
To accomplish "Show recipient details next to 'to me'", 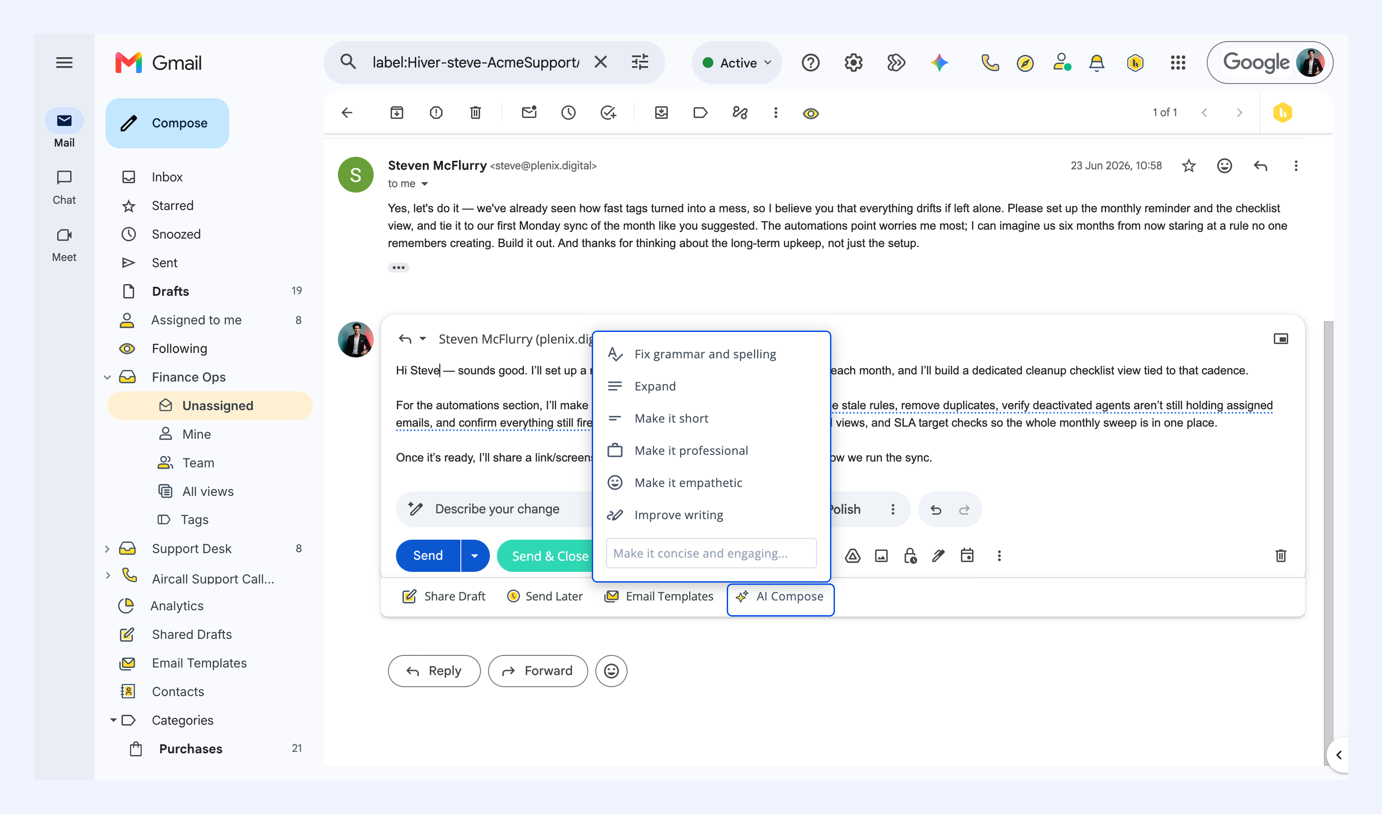I will click(425, 184).
